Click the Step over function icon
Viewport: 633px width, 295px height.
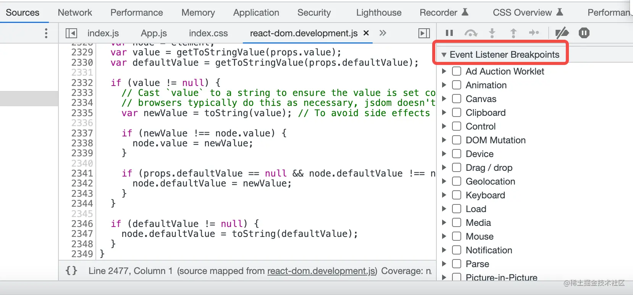point(471,33)
